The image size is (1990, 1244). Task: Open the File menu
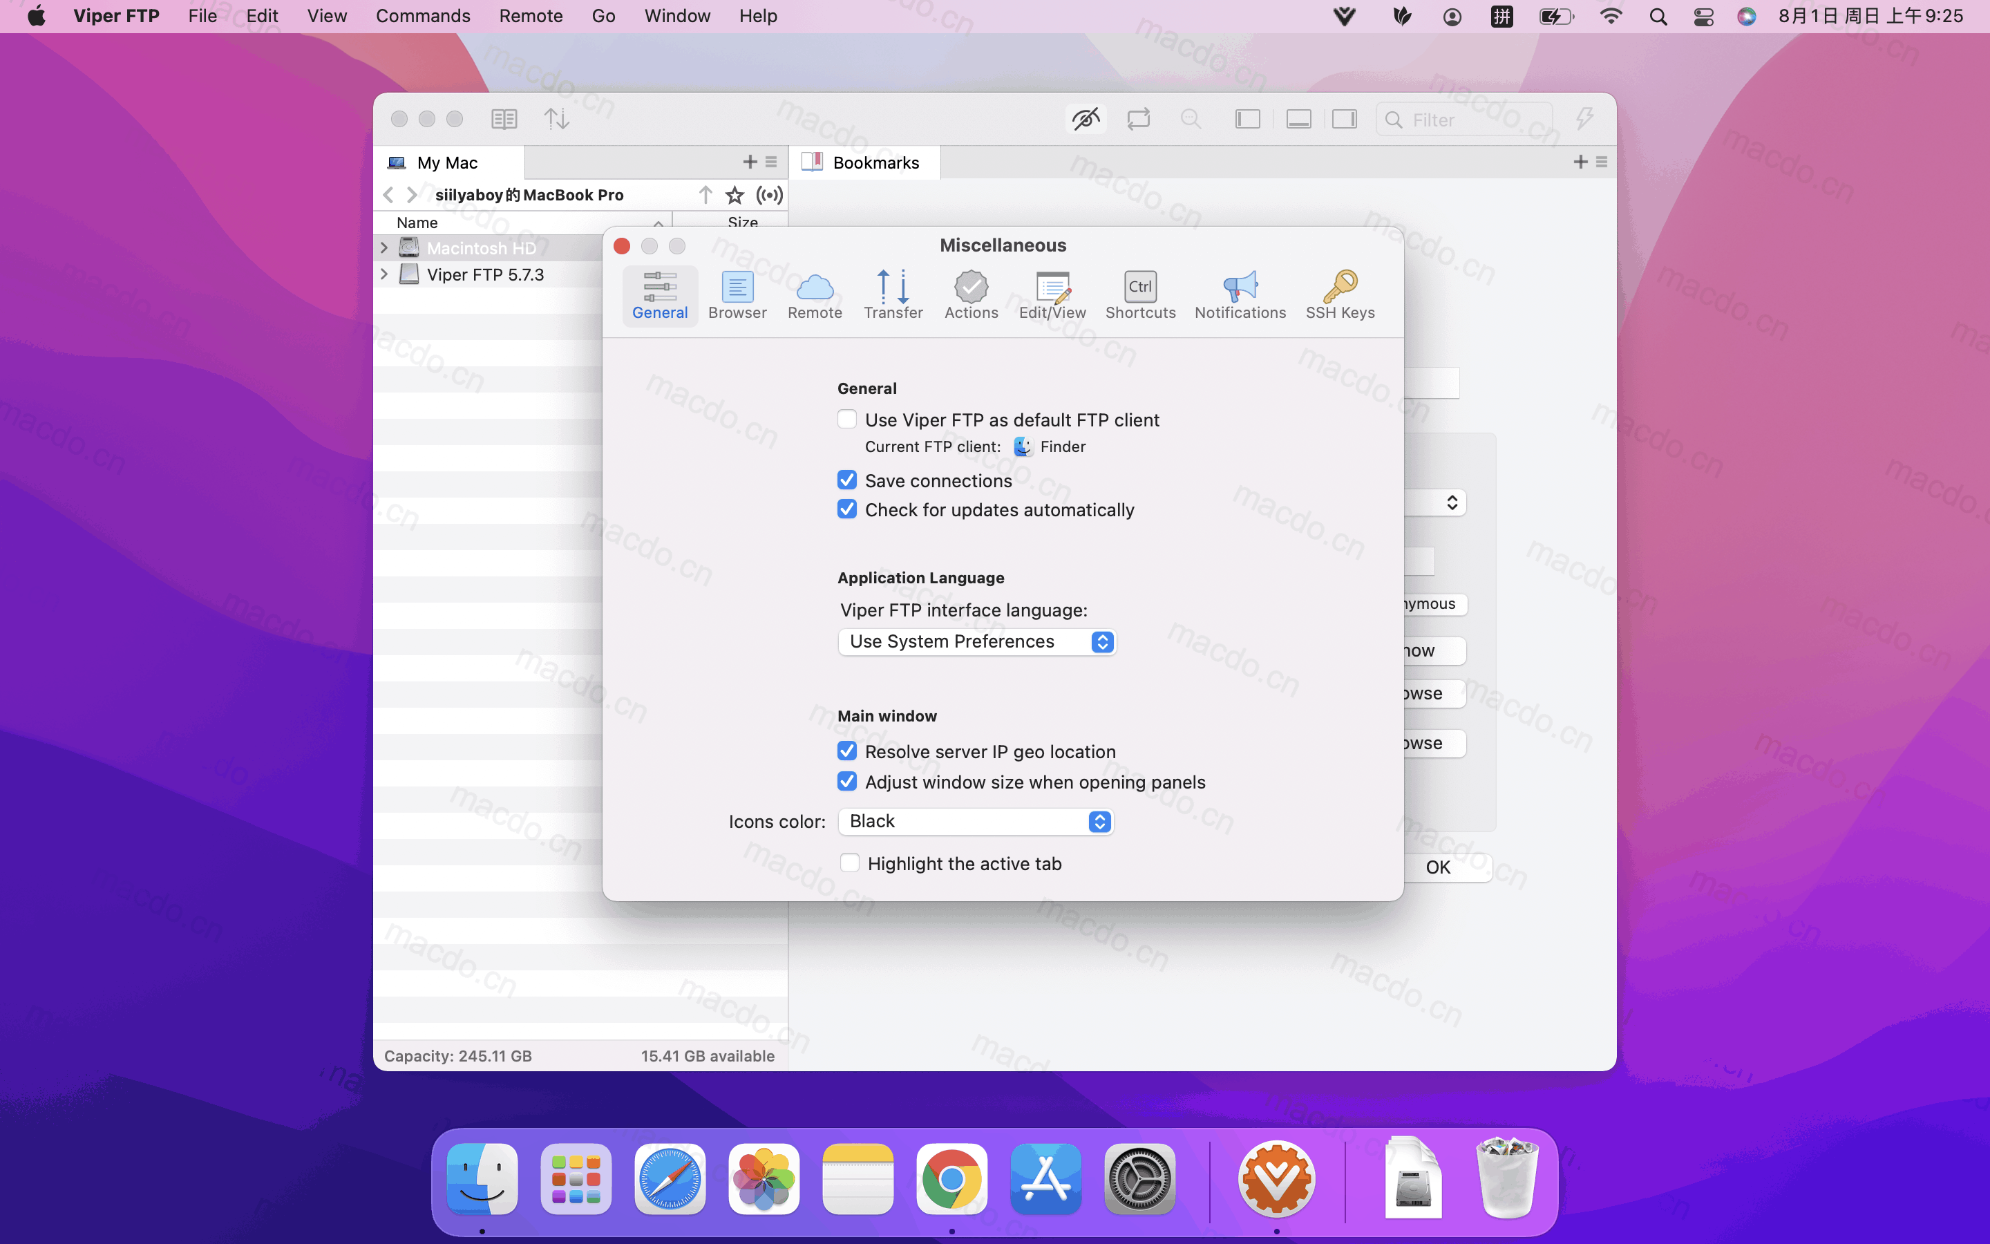(x=202, y=17)
